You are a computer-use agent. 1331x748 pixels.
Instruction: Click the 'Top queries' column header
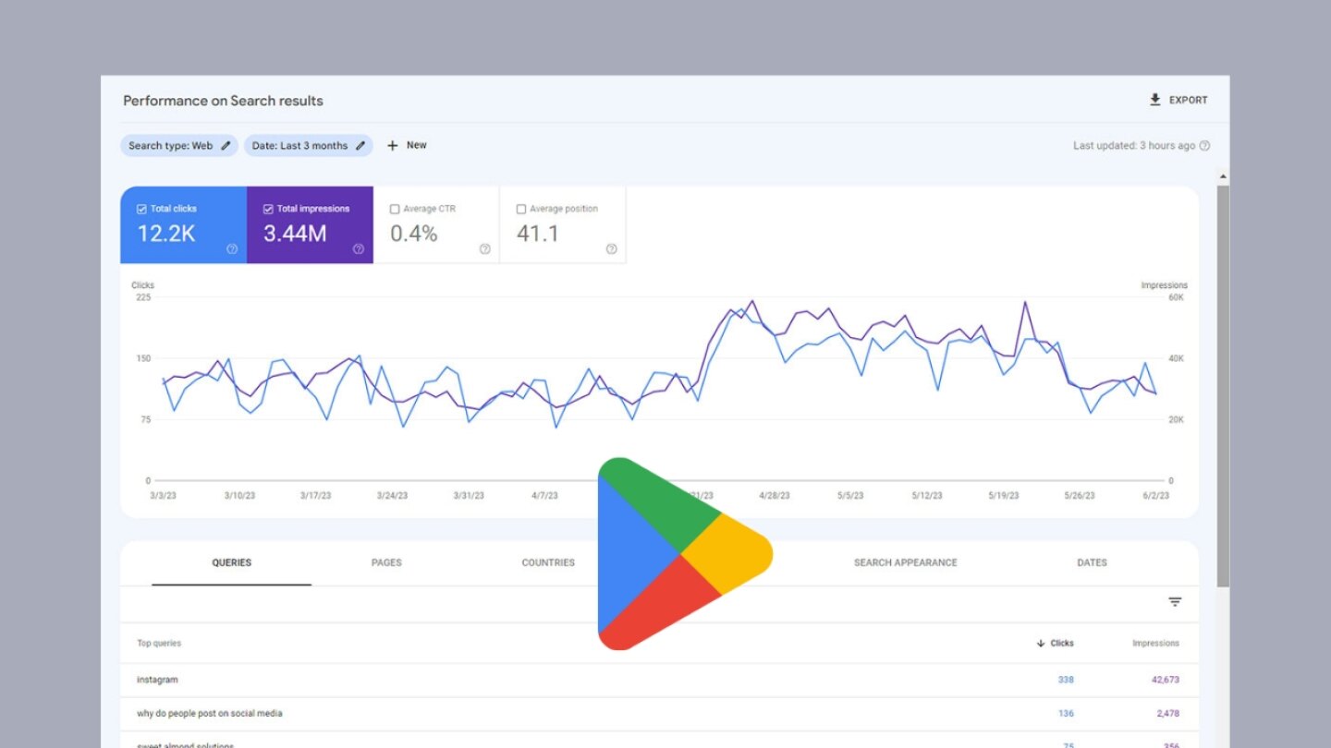click(x=159, y=643)
